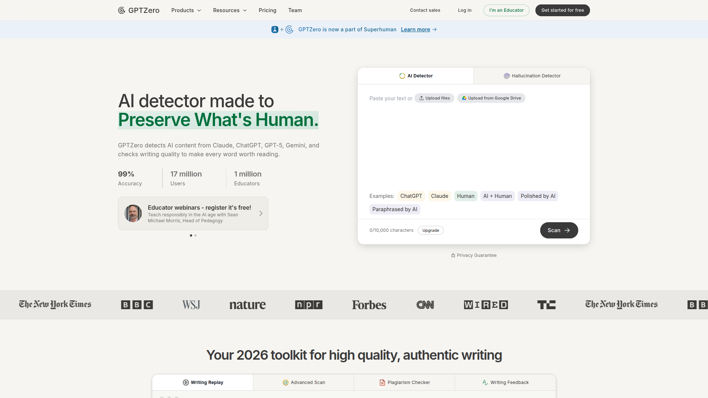This screenshot has height=398, width=708.
Task: Open the Advanced Scan tab
Action: (303, 383)
